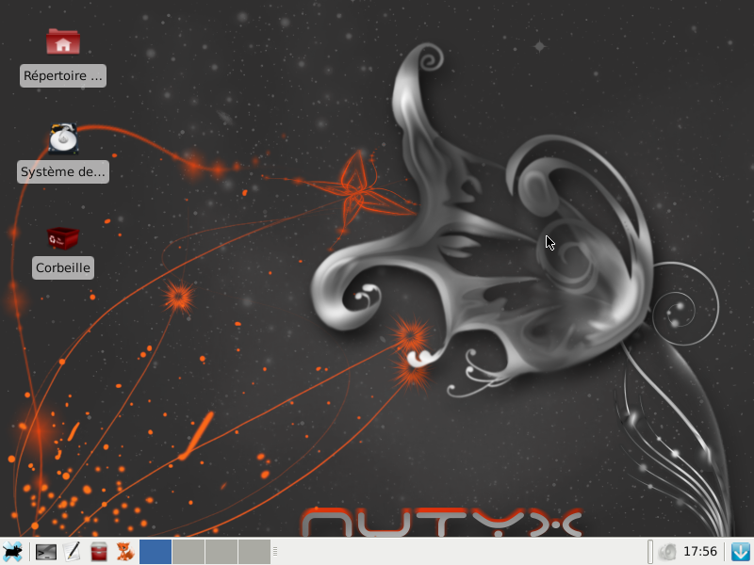Switch to the fourth workspace in pager

coord(254,552)
